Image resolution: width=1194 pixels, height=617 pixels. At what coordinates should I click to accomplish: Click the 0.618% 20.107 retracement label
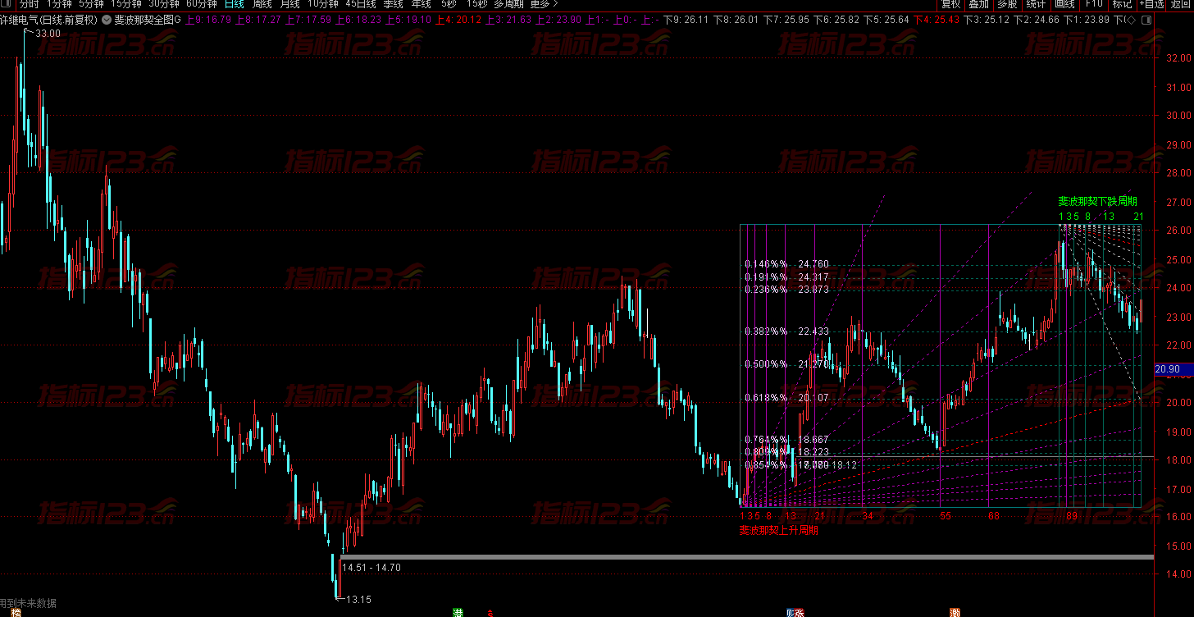tap(787, 398)
